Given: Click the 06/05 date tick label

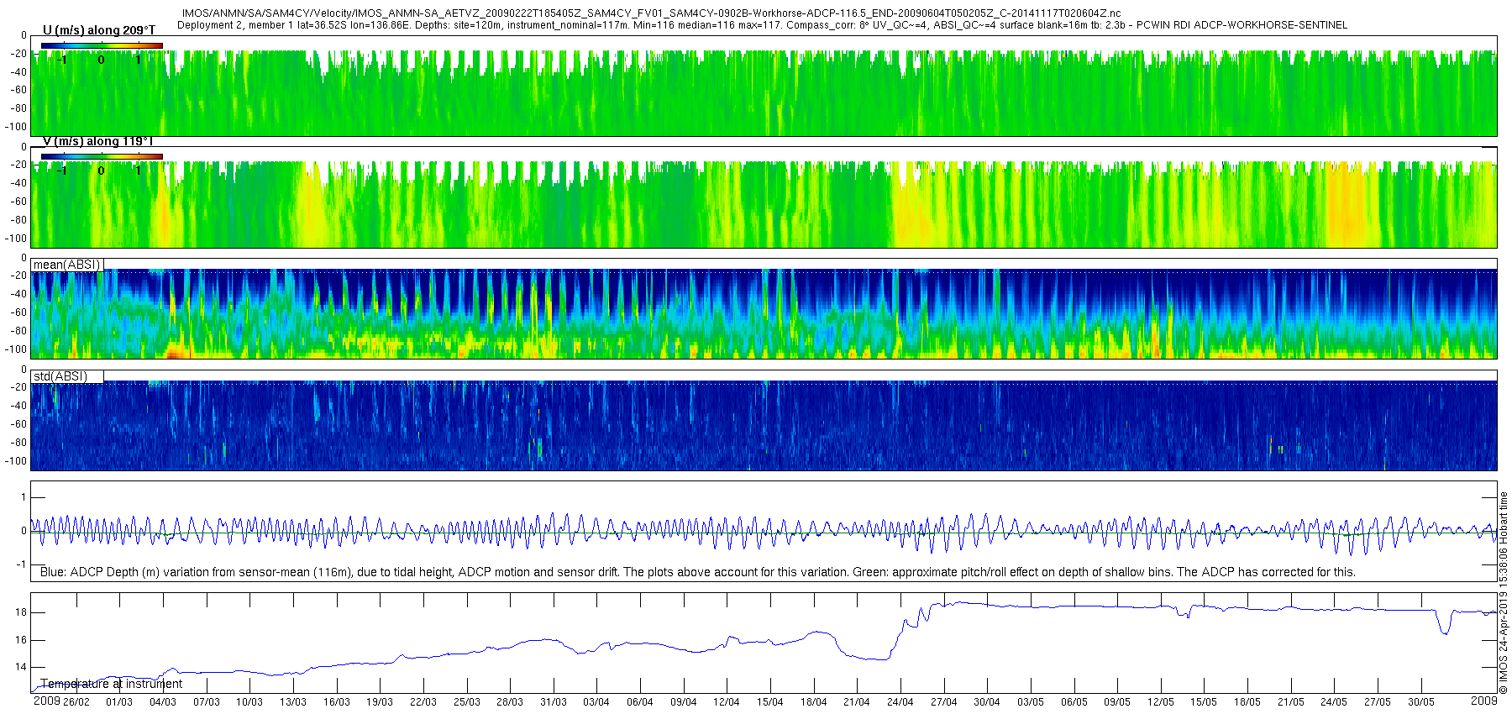Looking at the screenshot, I should (x=1074, y=701).
